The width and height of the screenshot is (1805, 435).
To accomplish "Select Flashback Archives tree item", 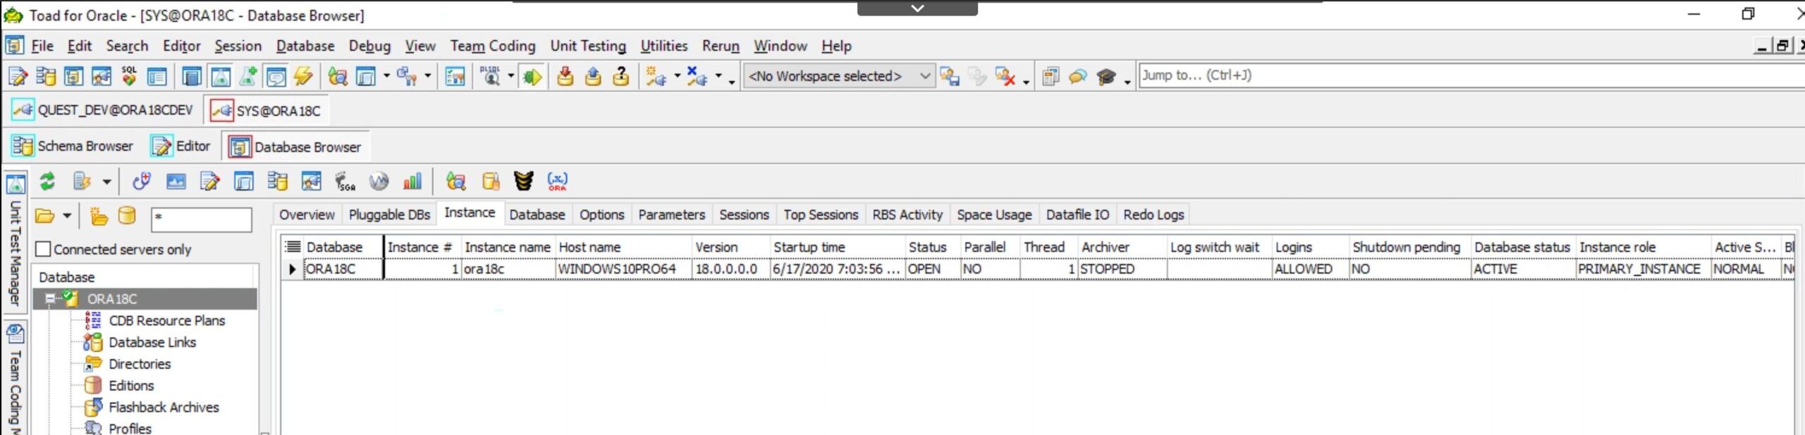I will pyautogui.click(x=164, y=407).
